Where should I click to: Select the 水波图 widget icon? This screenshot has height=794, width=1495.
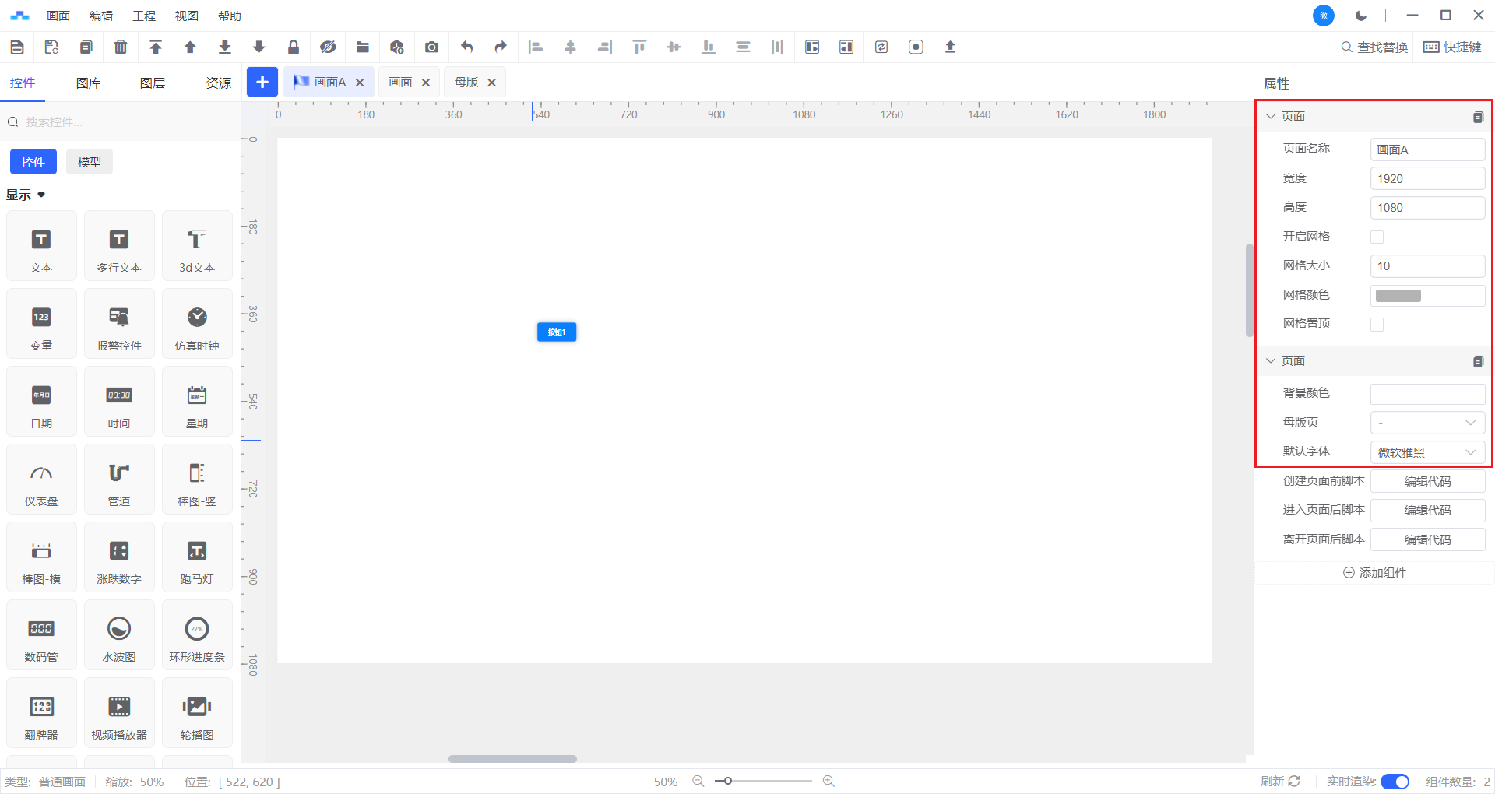point(119,635)
